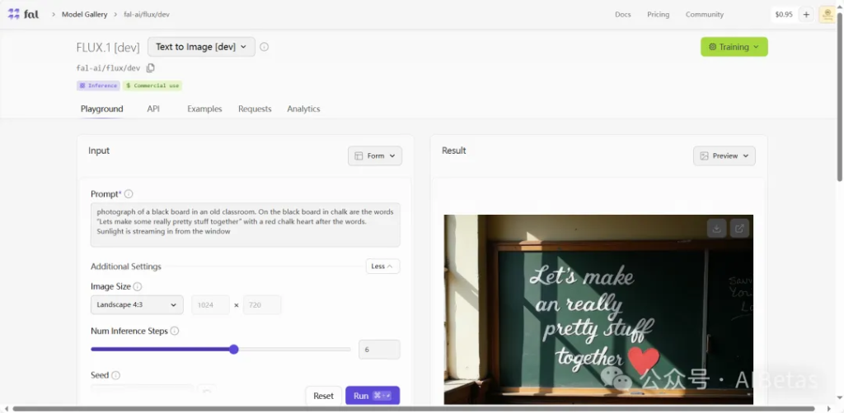The image size is (844, 413).
Task: Collapse Additional Settings with the Less button
Action: [382, 267]
